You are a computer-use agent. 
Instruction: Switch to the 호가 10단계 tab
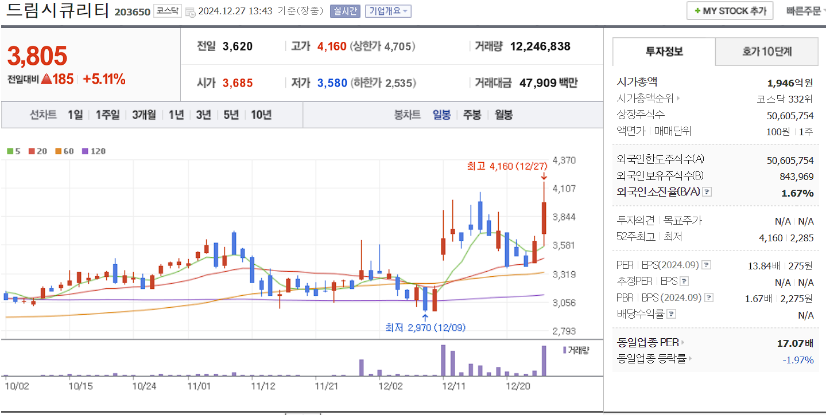tap(766, 51)
